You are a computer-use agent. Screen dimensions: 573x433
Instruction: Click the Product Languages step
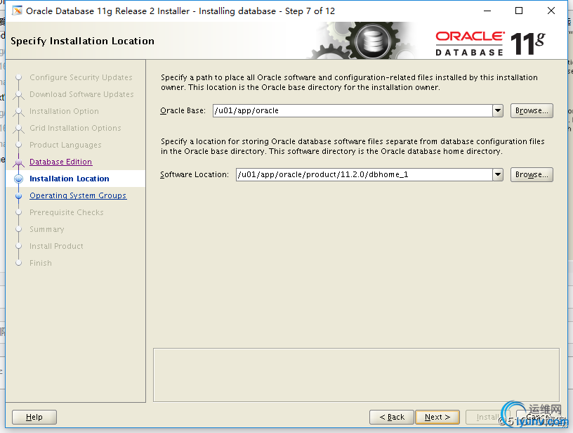[65, 145]
